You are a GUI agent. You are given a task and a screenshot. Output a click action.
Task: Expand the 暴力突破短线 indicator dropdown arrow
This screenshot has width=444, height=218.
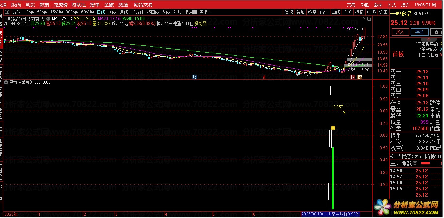(x=6, y=82)
